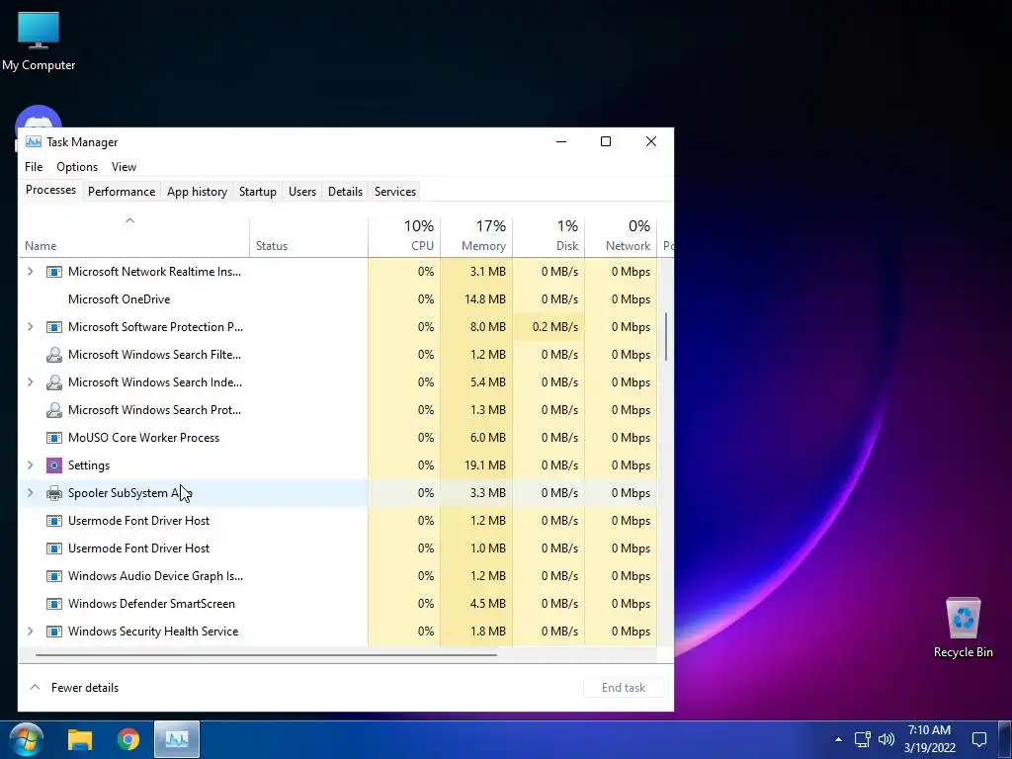Switch to the Users tab

302,192
